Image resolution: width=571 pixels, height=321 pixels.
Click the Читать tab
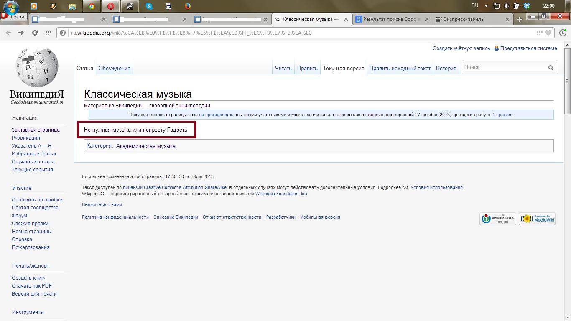click(x=283, y=69)
